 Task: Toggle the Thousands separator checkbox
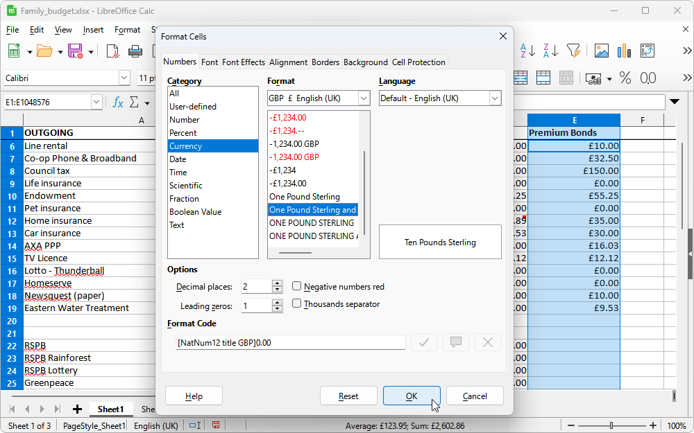click(x=297, y=303)
